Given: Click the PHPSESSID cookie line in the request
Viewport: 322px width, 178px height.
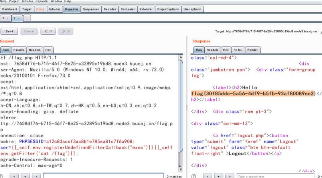Looking at the screenshot, I should [67, 141].
